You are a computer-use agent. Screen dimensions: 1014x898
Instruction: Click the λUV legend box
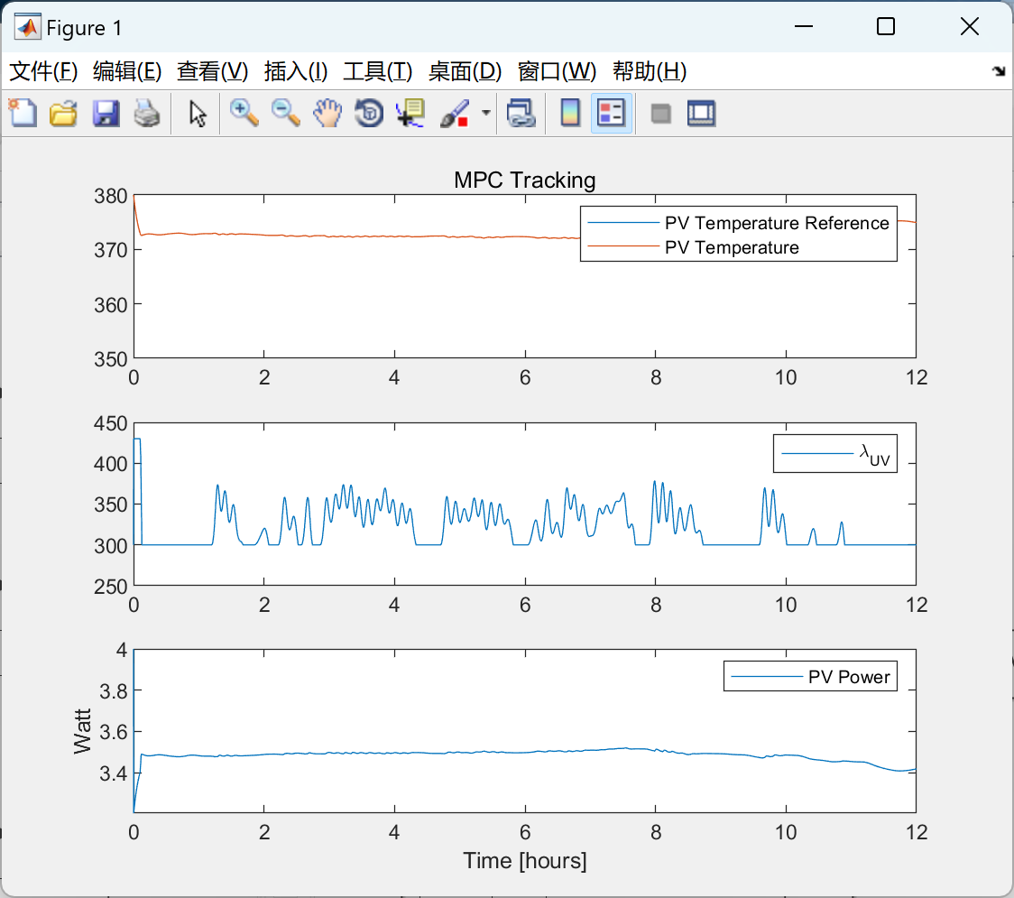(x=834, y=454)
